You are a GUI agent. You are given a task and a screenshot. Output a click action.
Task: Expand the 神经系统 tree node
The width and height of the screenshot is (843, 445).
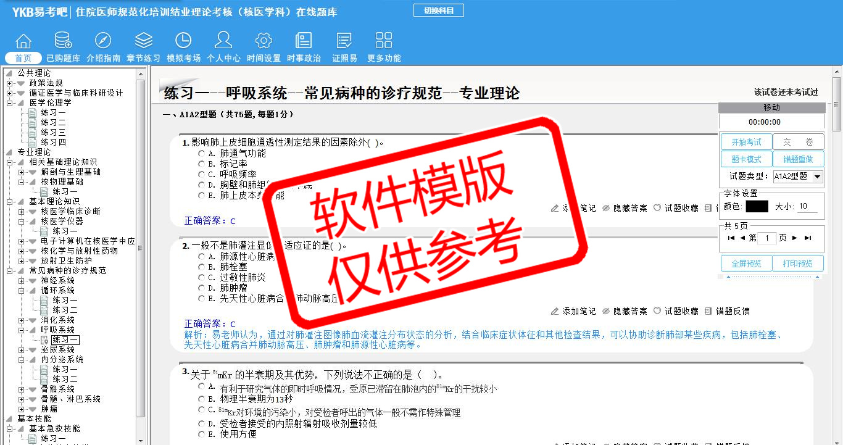point(22,281)
